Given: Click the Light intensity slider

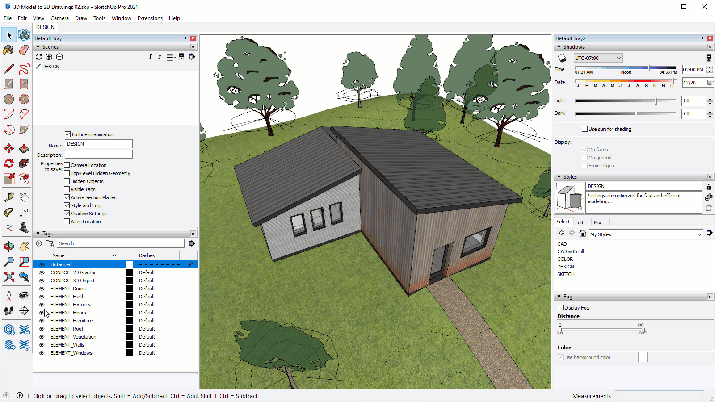Looking at the screenshot, I should tap(626, 101).
